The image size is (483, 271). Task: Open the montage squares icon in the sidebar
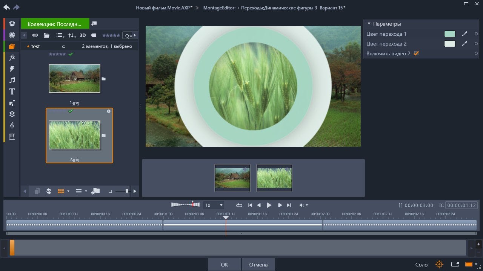pos(12,103)
